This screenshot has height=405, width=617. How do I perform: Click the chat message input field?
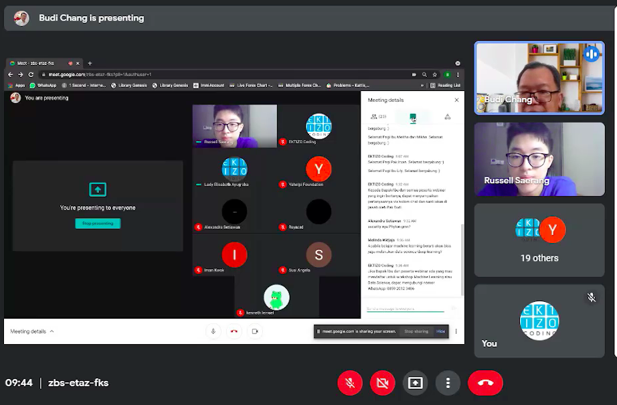pos(405,309)
